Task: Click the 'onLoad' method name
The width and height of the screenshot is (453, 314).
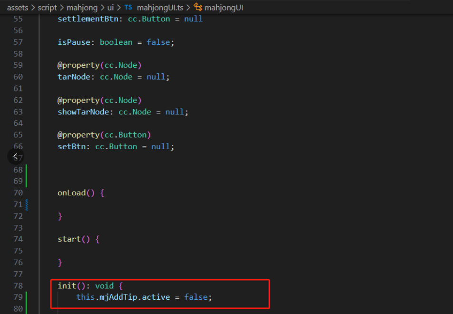Action: pyautogui.click(x=72, y=193)
